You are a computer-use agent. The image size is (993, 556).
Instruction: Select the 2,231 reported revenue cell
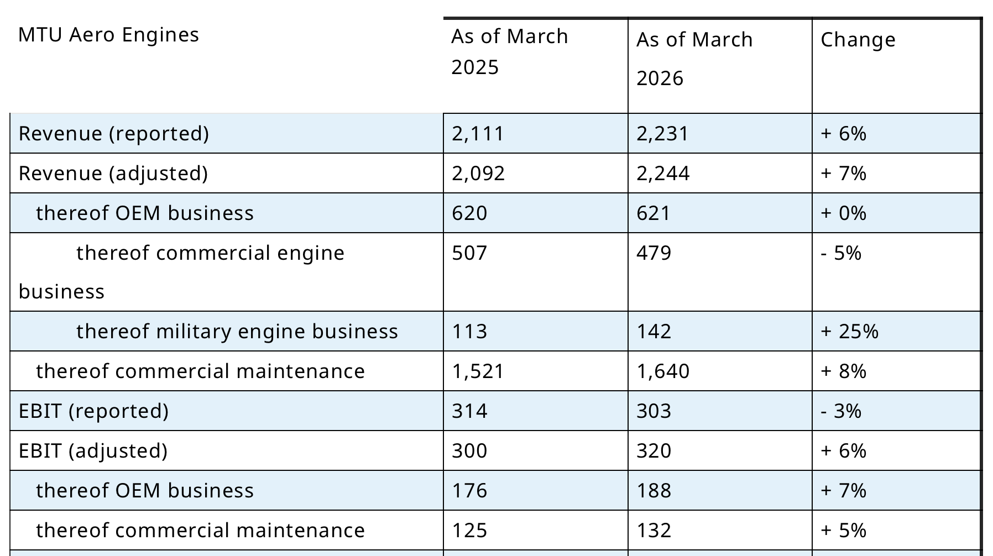[662, 134]
